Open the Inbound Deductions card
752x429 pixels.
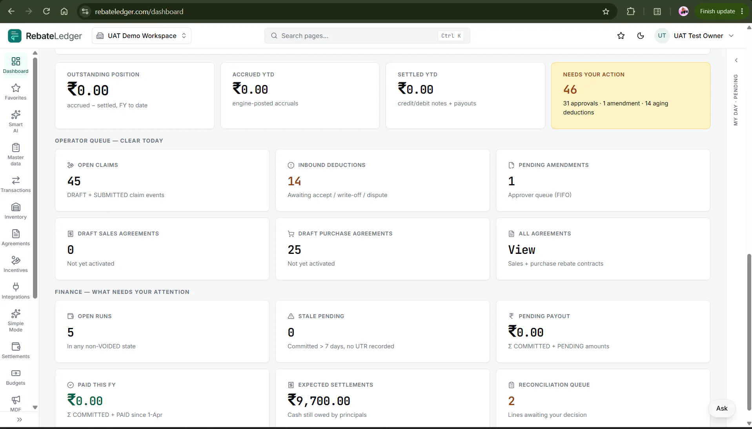(x=382, y=180)
